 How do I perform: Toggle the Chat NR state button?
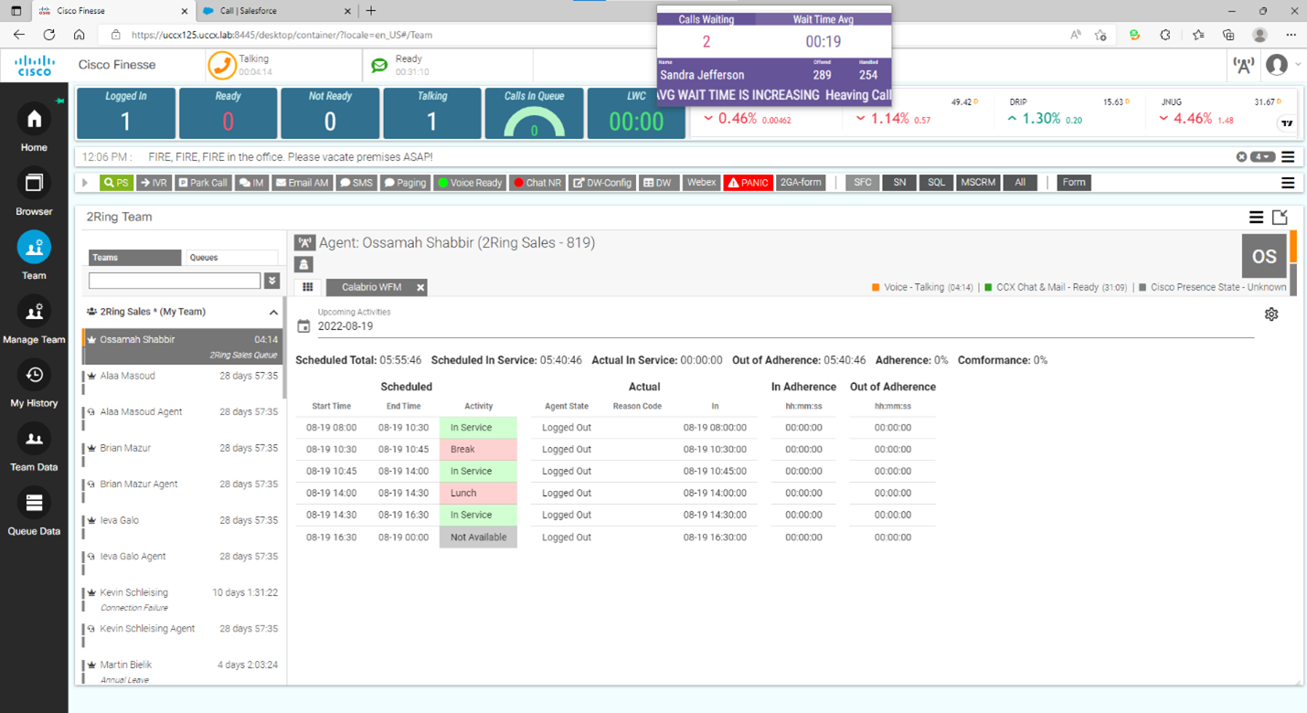coord(537,183)
